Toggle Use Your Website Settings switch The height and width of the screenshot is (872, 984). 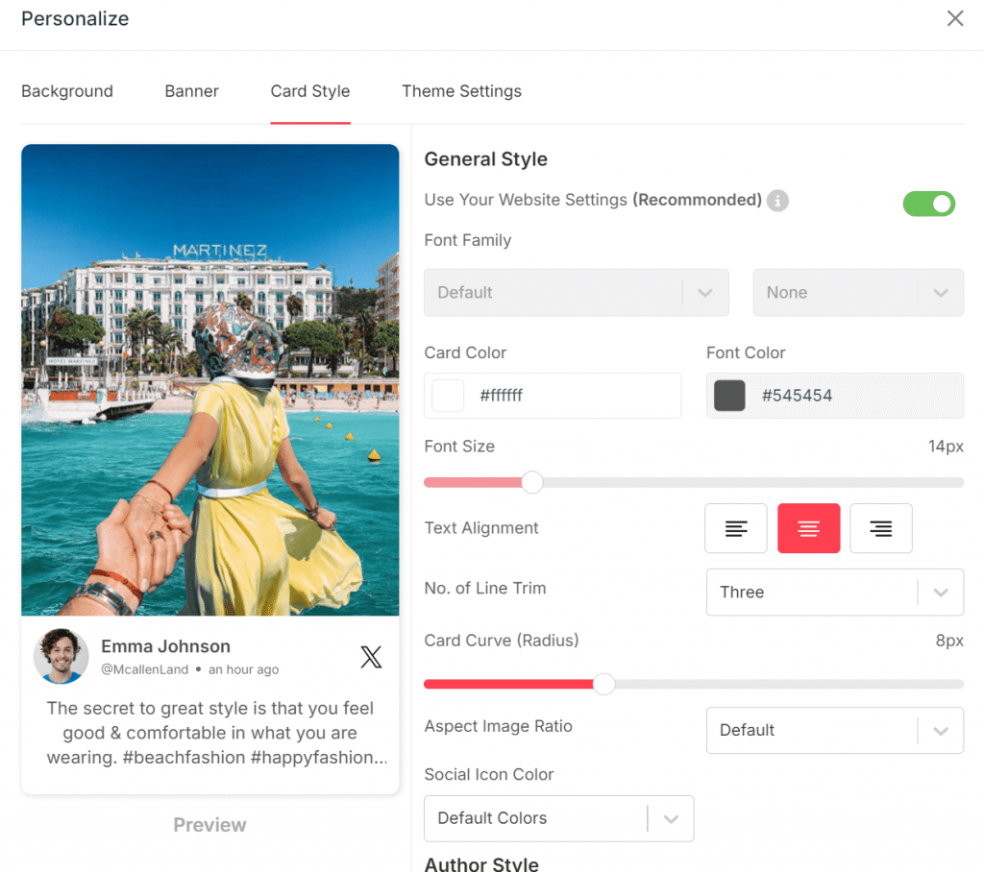tap(928, 204)
